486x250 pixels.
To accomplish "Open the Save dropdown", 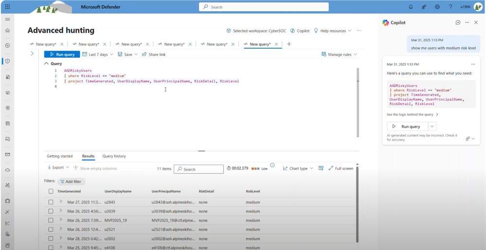I will tap(128, 54).
